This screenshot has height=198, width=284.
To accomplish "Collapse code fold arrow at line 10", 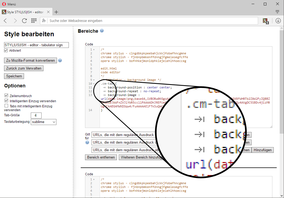I will (94, 84).
